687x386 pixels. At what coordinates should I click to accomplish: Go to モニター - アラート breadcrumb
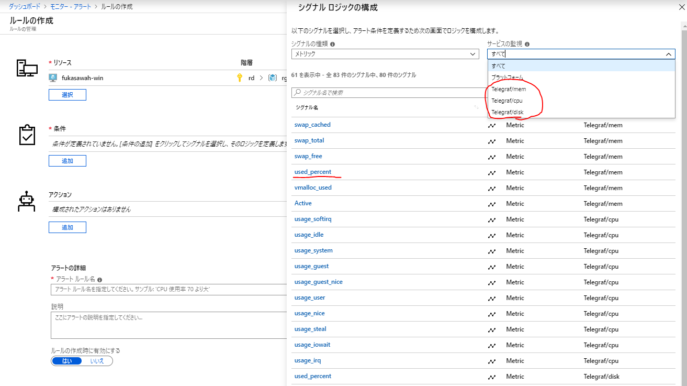71,6
